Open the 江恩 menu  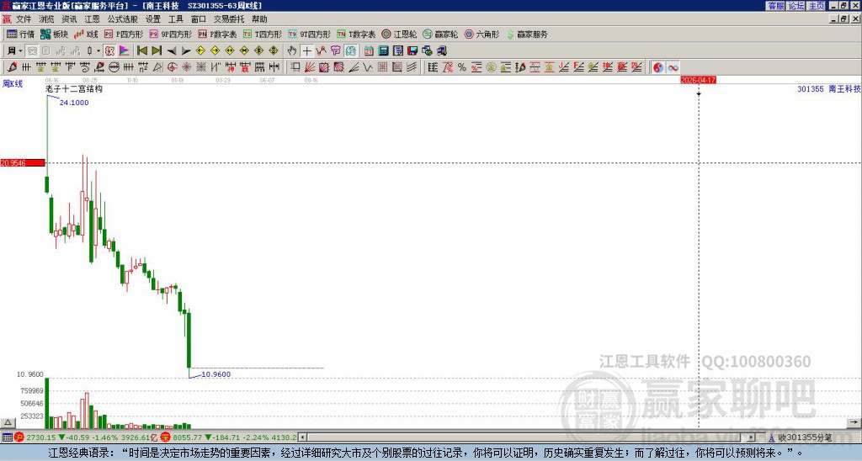pos(92,19)
